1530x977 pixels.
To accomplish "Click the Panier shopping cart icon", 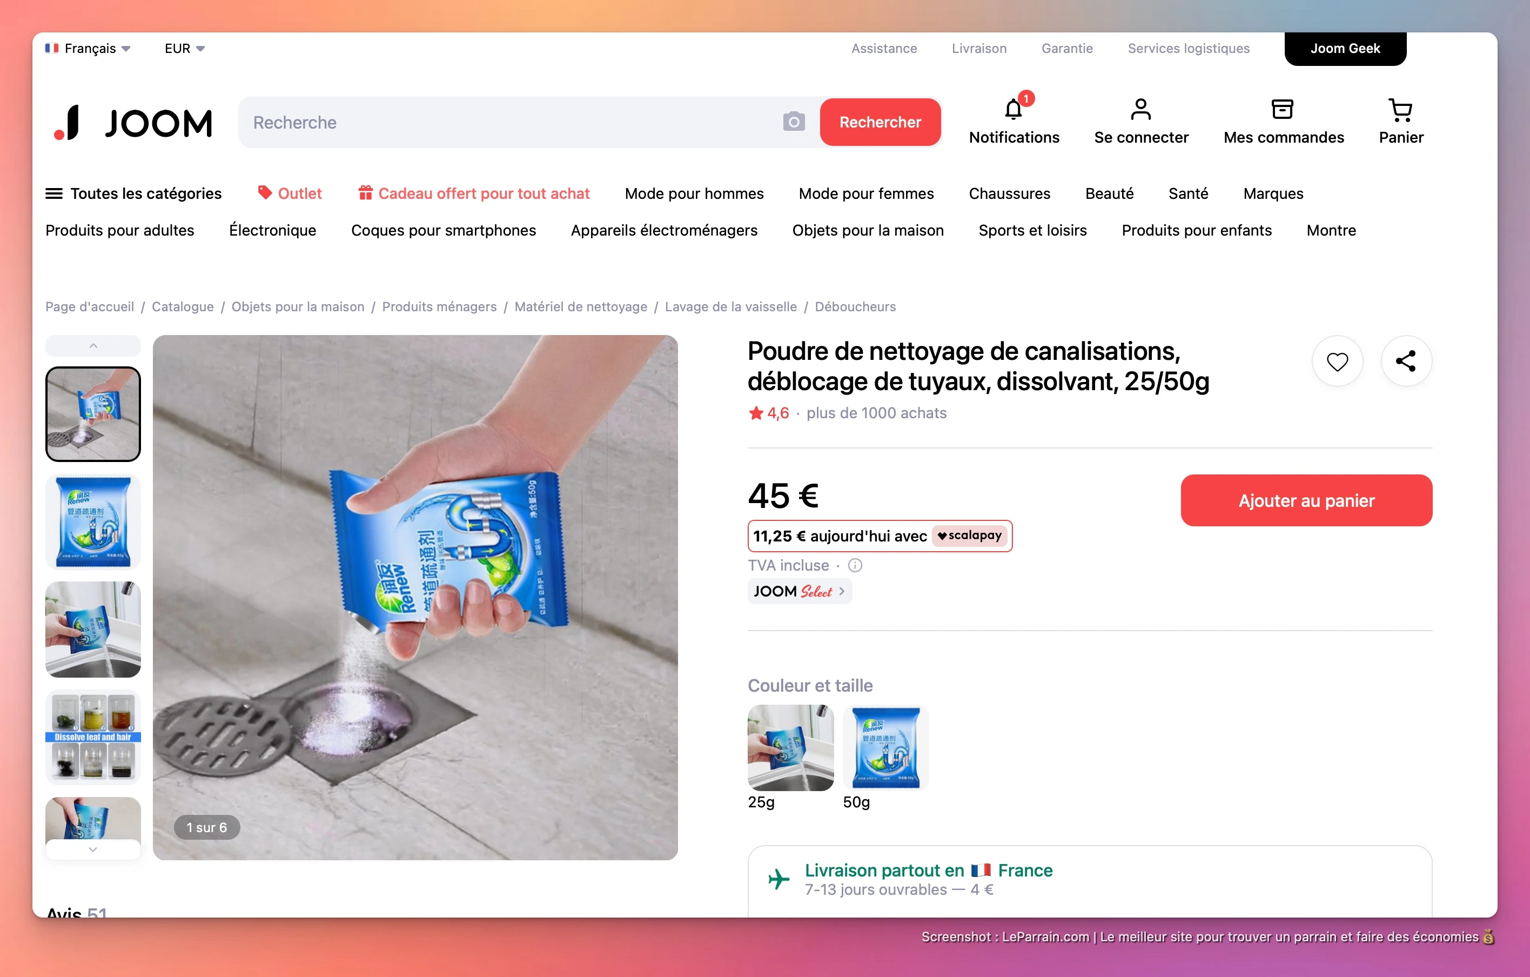I will 1400,109.
